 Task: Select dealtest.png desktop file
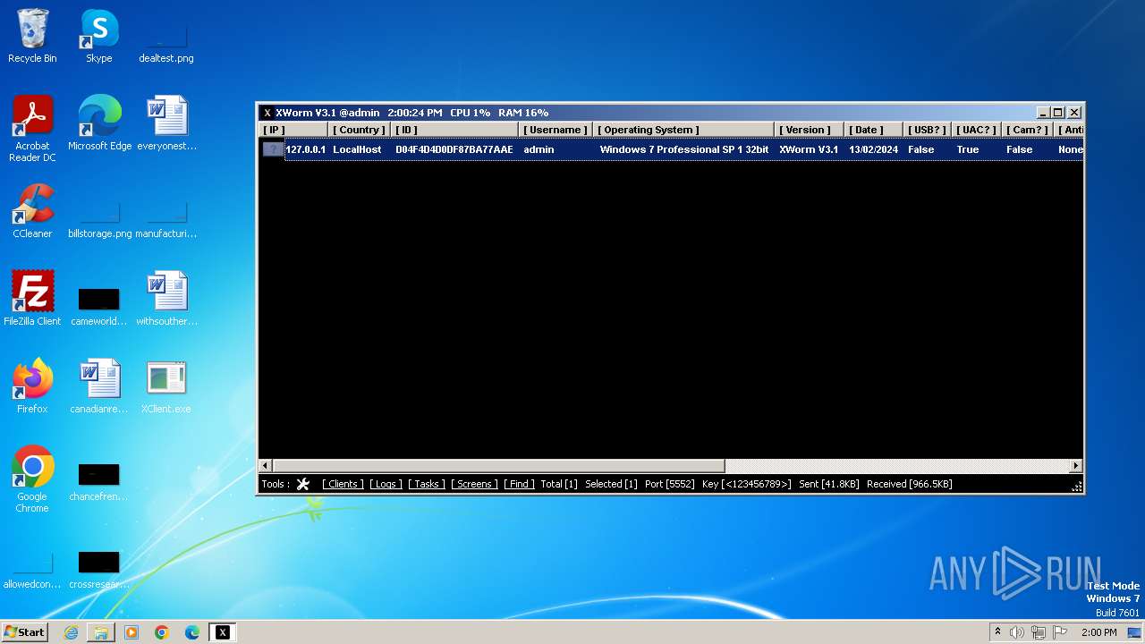pyautogui.click(x=166, y=45)
